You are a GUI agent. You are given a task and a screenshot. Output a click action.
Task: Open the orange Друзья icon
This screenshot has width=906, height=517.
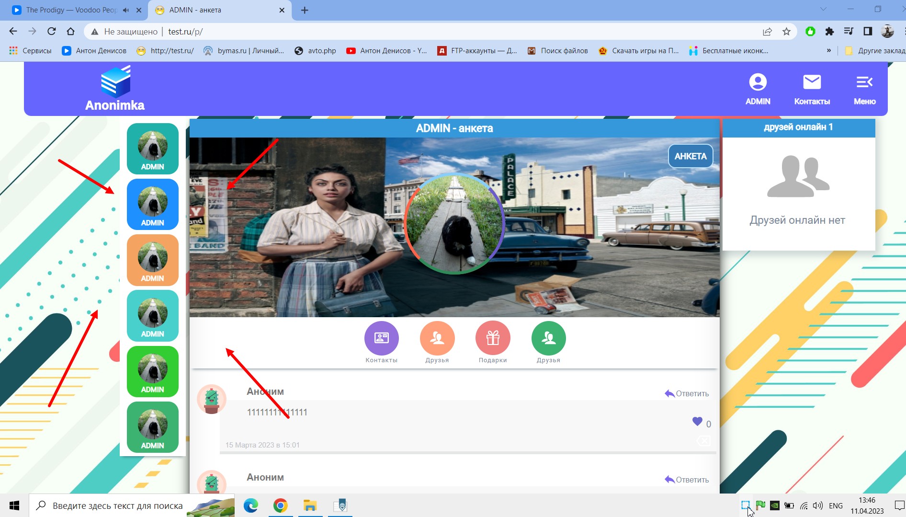[437, 338]
